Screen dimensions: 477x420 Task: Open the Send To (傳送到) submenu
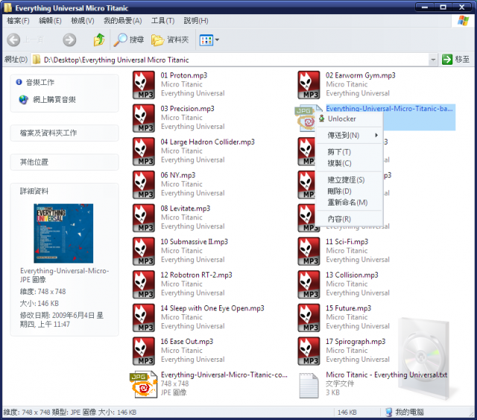(x=349, y=136)
